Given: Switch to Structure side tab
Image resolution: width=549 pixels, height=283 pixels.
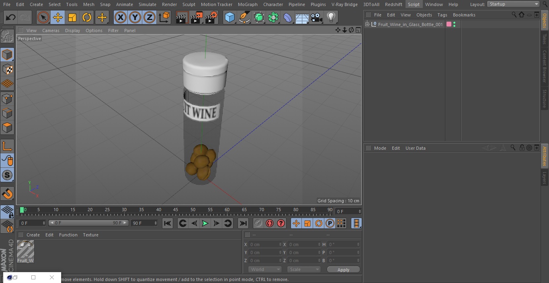Looking at the screenshot, I should 545,99.
